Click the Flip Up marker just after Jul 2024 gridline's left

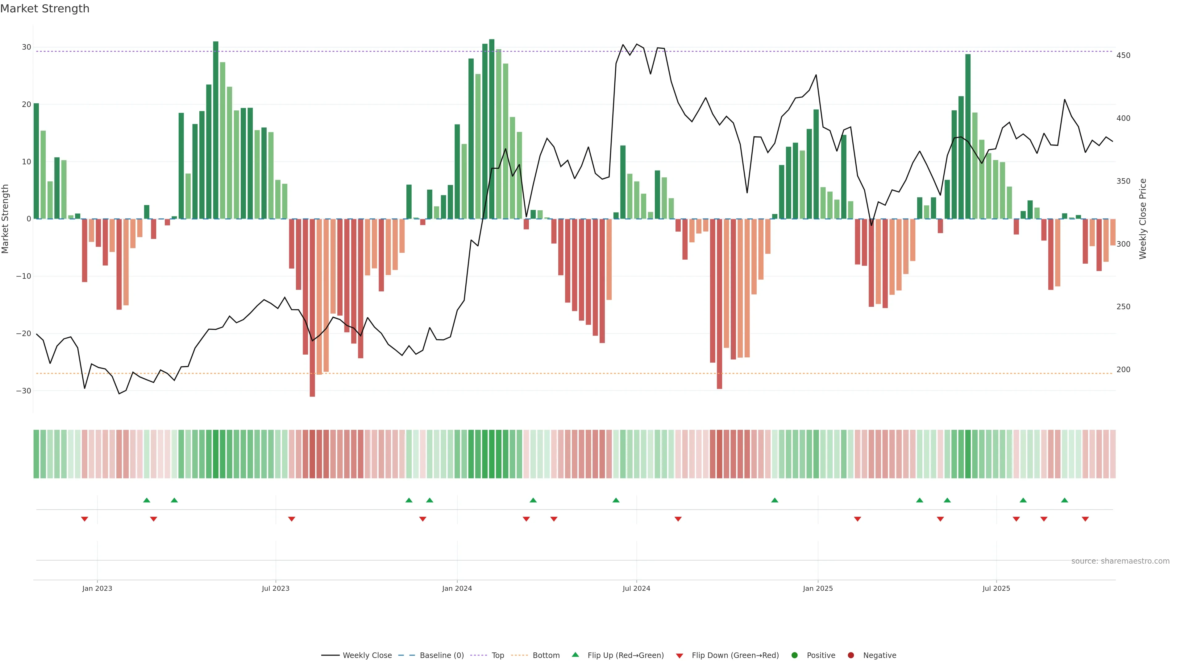coord(616,500)
